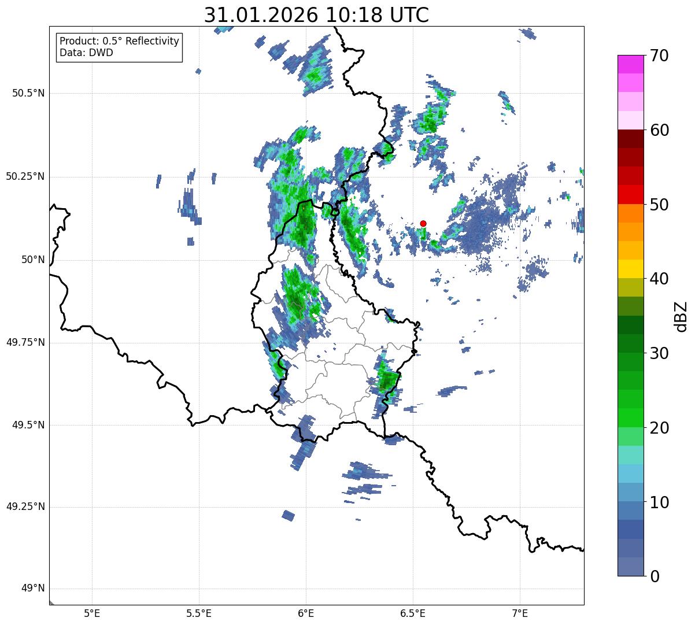
Task: Click the colorbar tick label 70
Action: [659, 56]
